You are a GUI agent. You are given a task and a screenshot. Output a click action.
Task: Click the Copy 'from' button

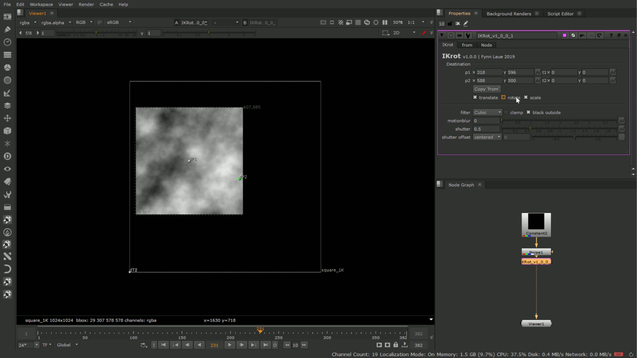[x=487, y=89]
